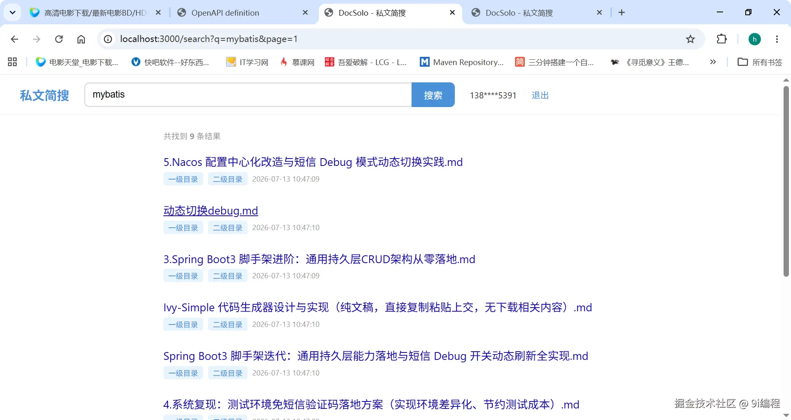The width and height of the screenshot is (791, 420).
Task: Open the 4.系统复现 result
Action: (x=371, y=404)
